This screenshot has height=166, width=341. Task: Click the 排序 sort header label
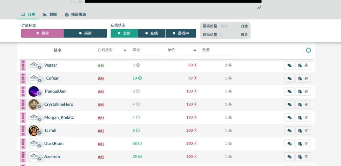pyautogui.click(x=58, y=50)
